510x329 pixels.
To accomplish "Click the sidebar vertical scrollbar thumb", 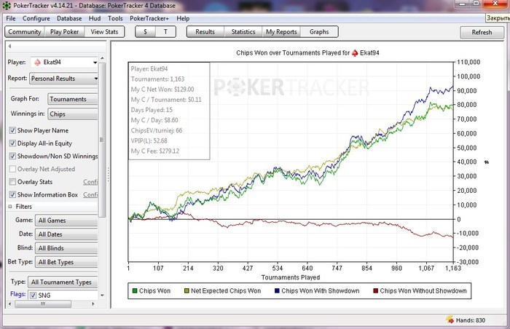I will 102,140.
